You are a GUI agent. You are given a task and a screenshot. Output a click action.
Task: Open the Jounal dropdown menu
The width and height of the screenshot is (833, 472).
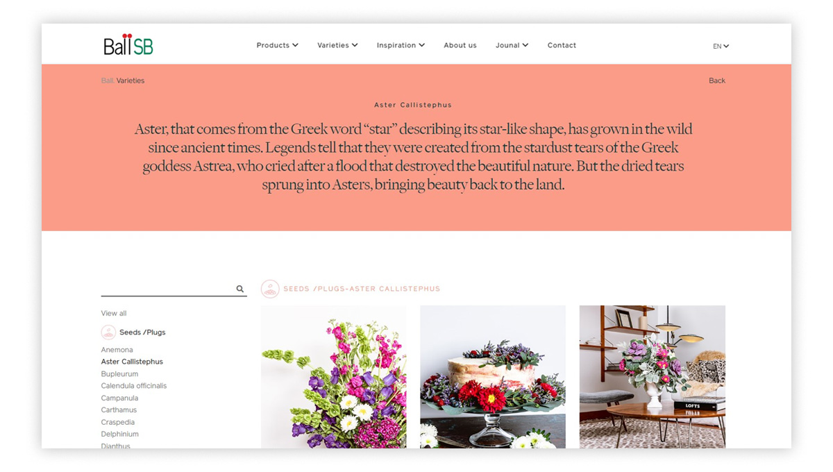point(512,45)
